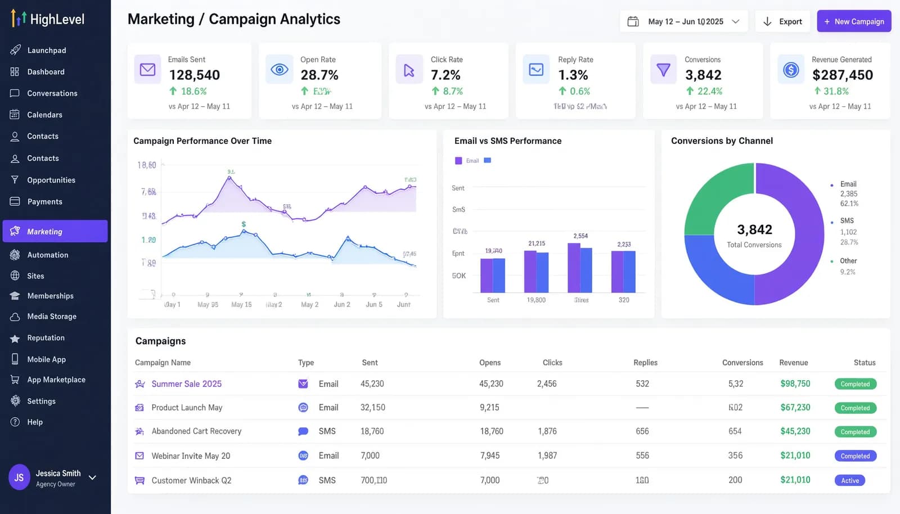This screenshot has width=900, height=514.
Task: Create a campaign with New Campaign button
Action: 854,21
